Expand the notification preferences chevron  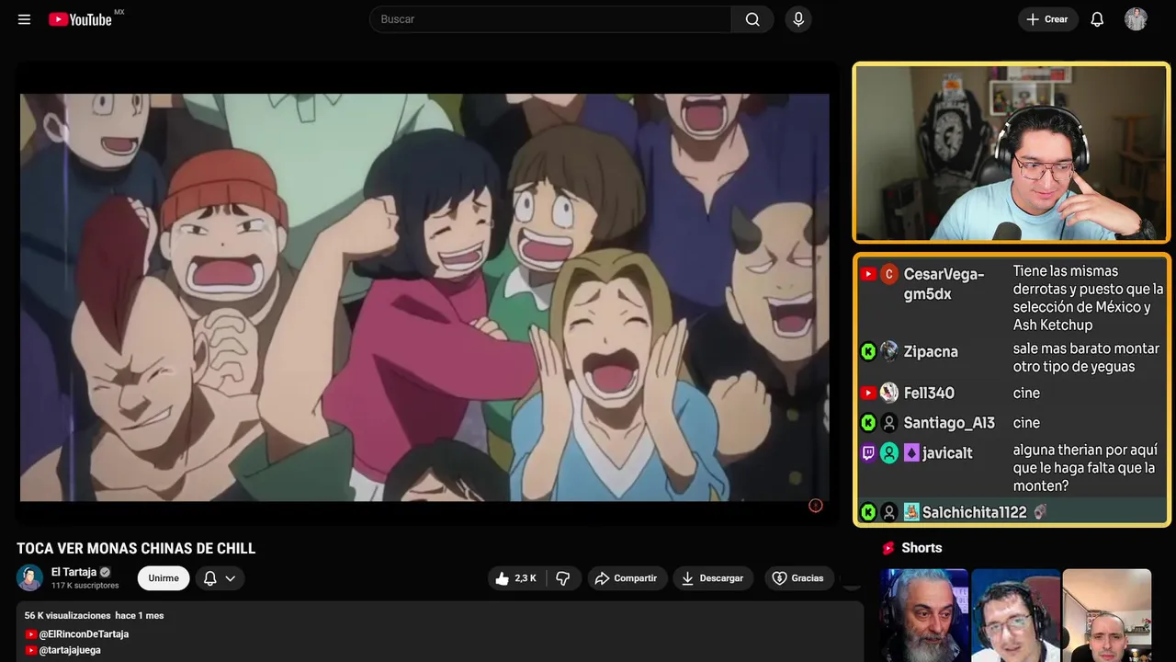[231, 578]
